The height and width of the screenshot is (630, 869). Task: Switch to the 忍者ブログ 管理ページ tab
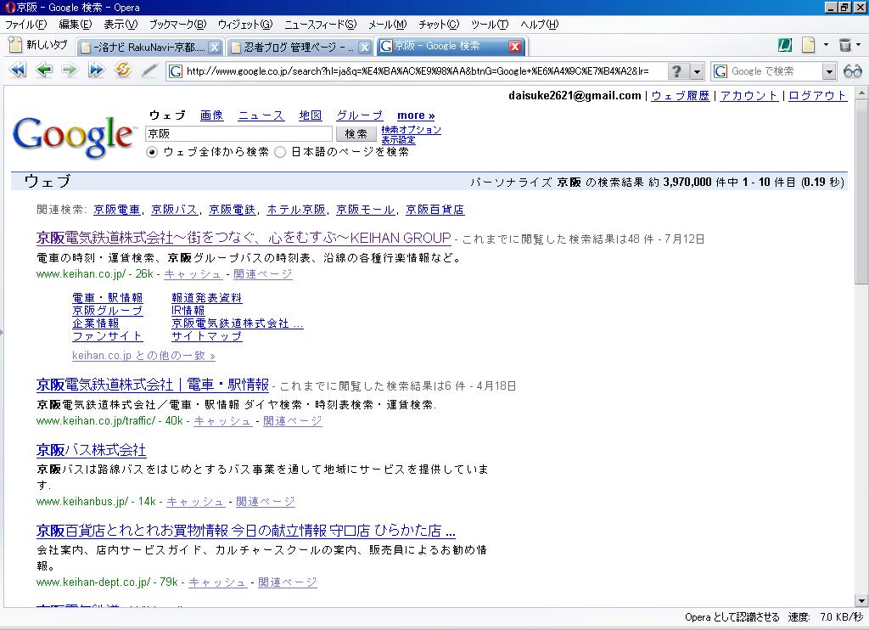(x=300, y=48)
